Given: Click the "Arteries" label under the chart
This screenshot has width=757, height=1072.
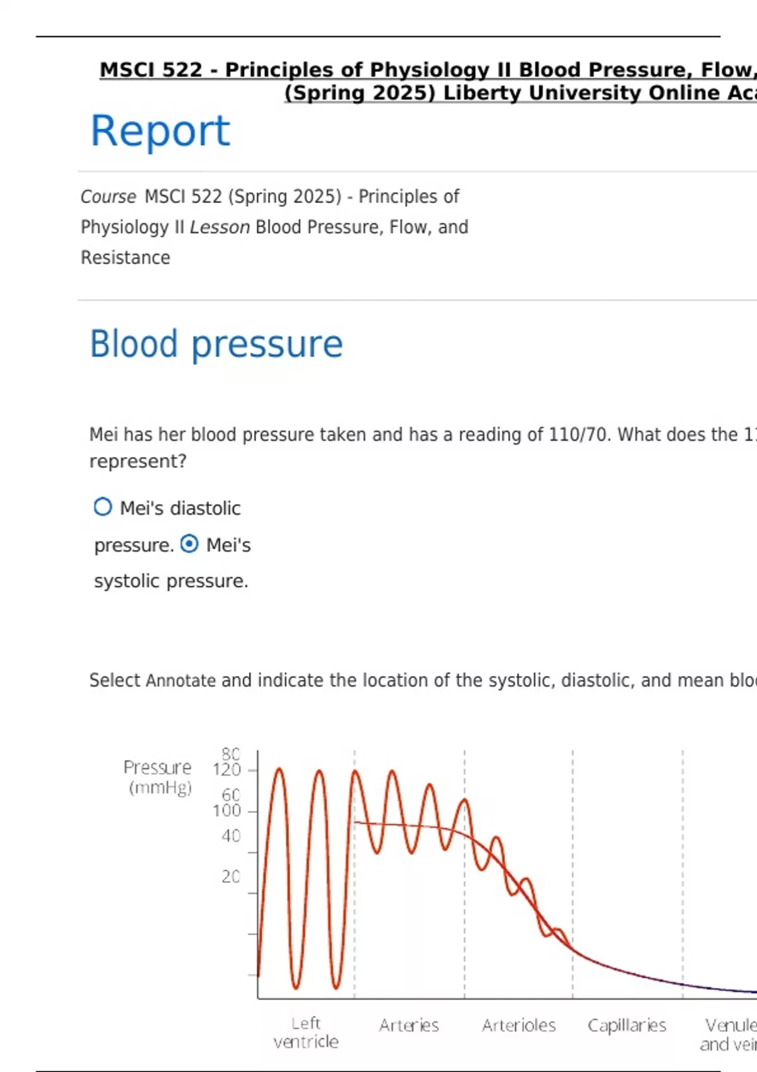Looking at the screenshot, I should pos(409,1025).
